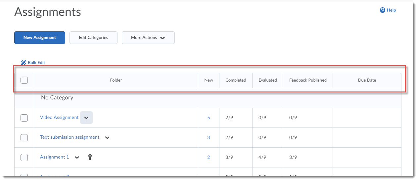Click the New Assignment button
This screenshot has height=181, width=418.
[x=40, y=38]
